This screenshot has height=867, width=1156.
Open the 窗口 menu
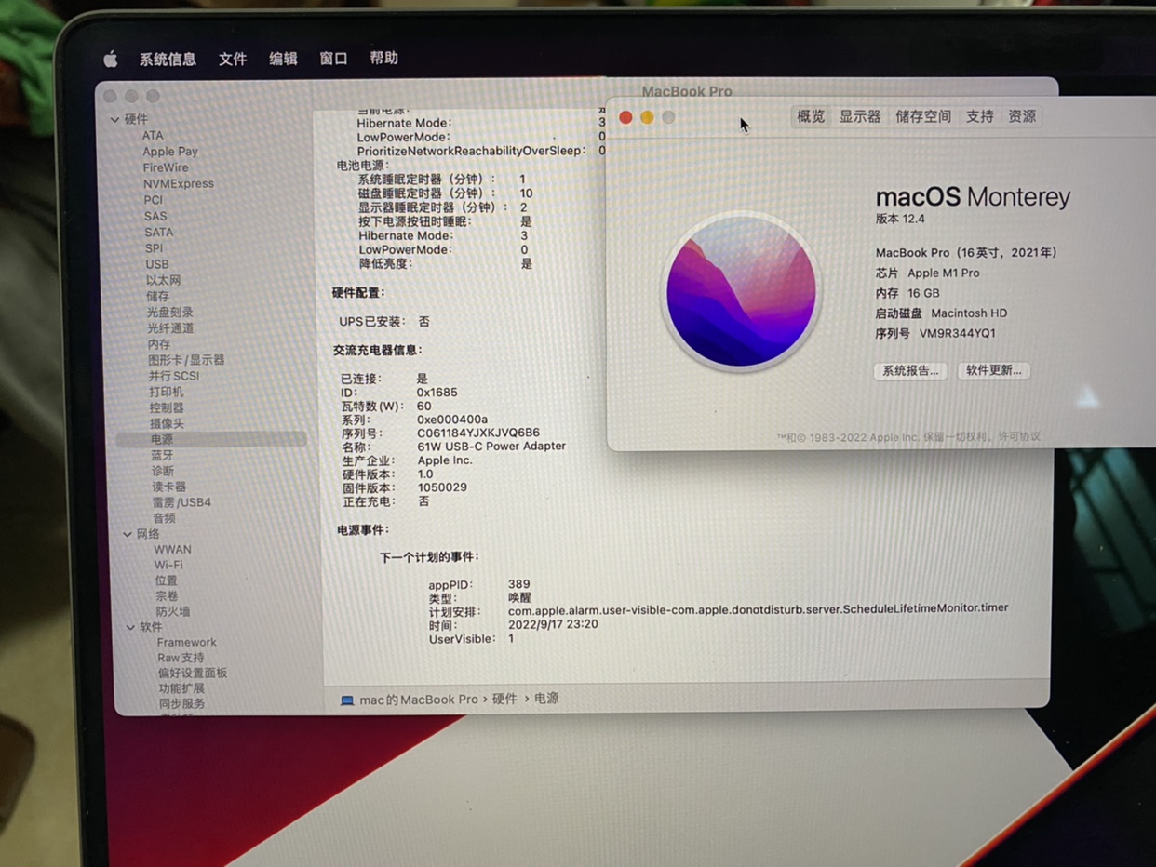tap(333, 58)
